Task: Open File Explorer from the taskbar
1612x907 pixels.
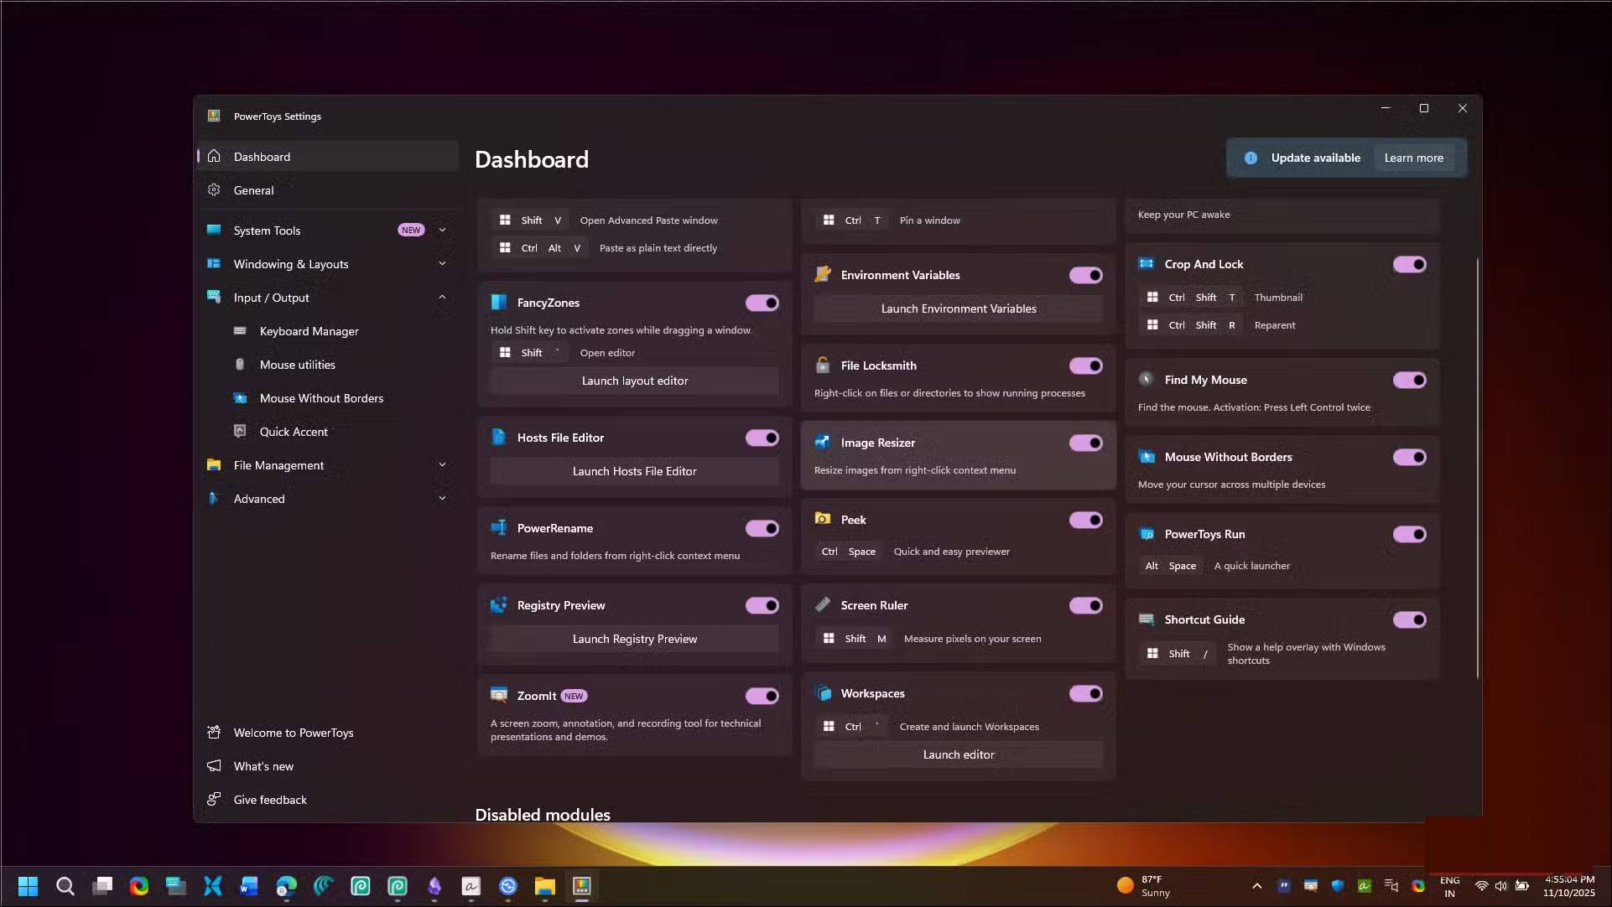Action: 545,886
